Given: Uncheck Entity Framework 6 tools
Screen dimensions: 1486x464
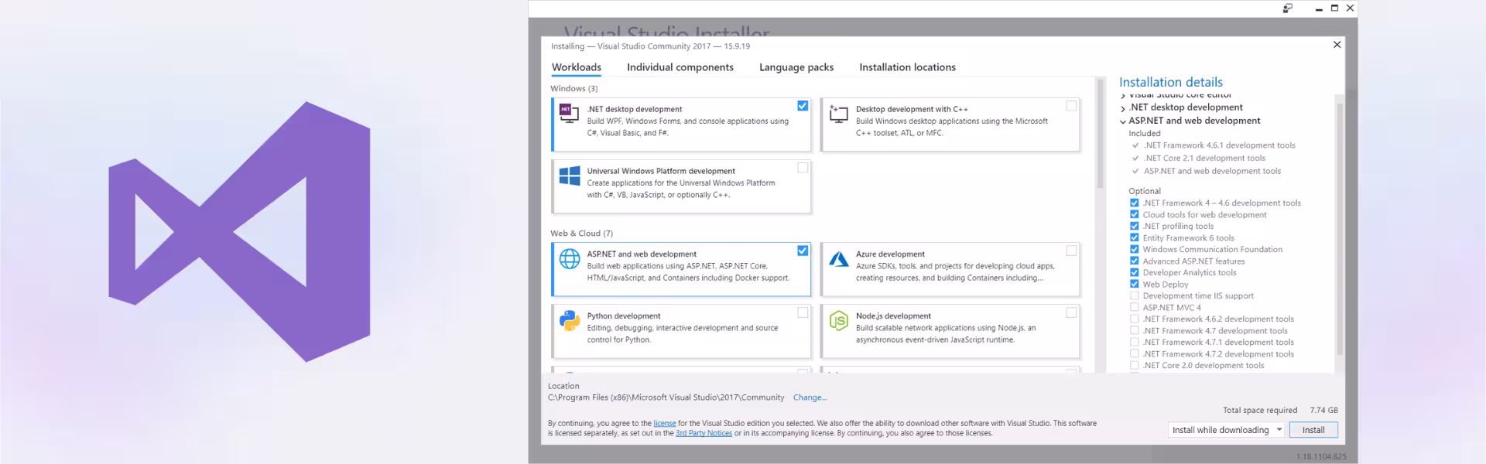Looking at the screenshot, I should 1134,237.
